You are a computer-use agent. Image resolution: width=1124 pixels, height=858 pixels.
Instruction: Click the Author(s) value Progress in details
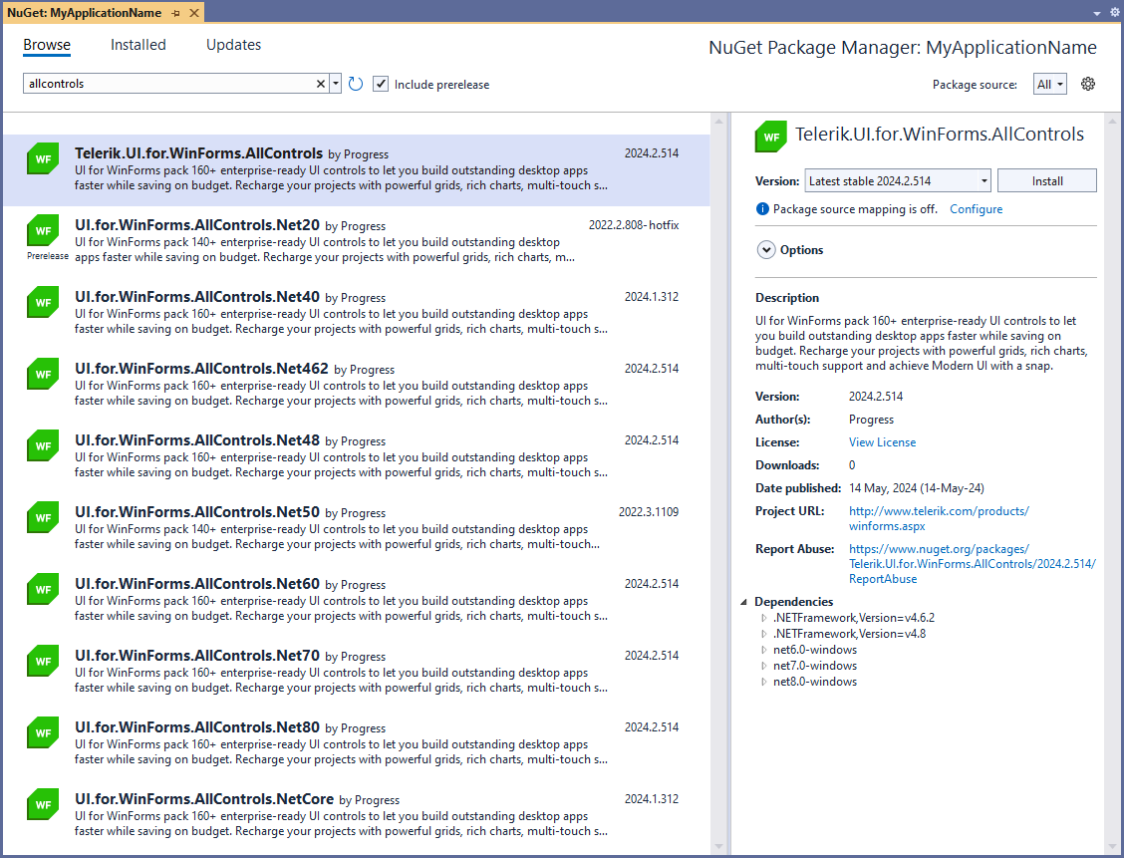tap(871, 420)
